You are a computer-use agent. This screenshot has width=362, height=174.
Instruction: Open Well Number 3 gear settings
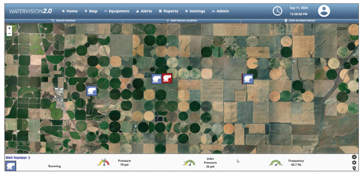[x=354, y=163]
